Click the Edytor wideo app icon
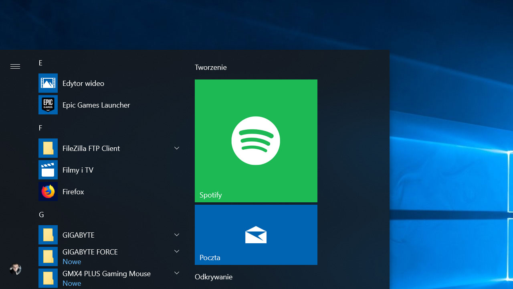Viewport: 513px width, 289px height. tap(48, 83)
